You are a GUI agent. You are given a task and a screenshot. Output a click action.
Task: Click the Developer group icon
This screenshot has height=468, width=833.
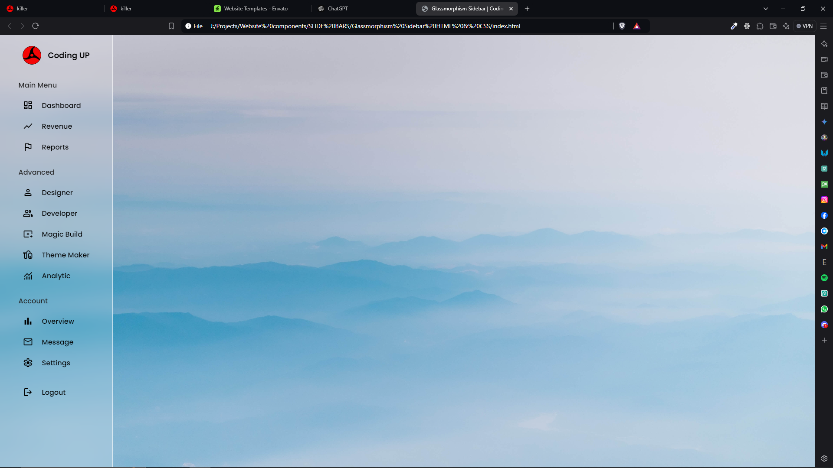(28, 213)
